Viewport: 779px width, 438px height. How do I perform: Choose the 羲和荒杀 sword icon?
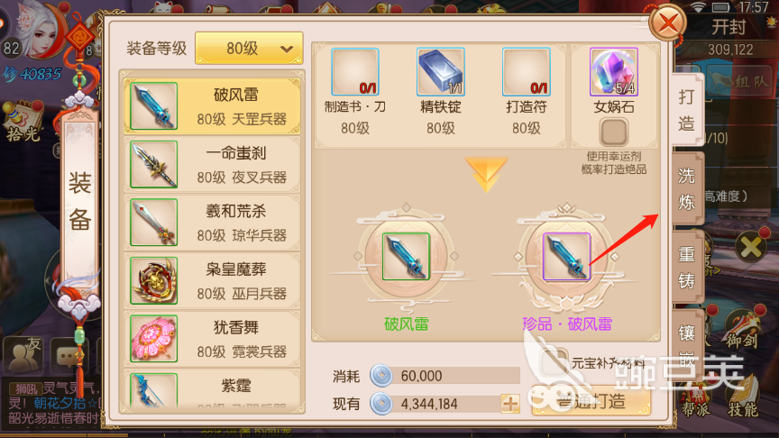[x=154, y=223]
